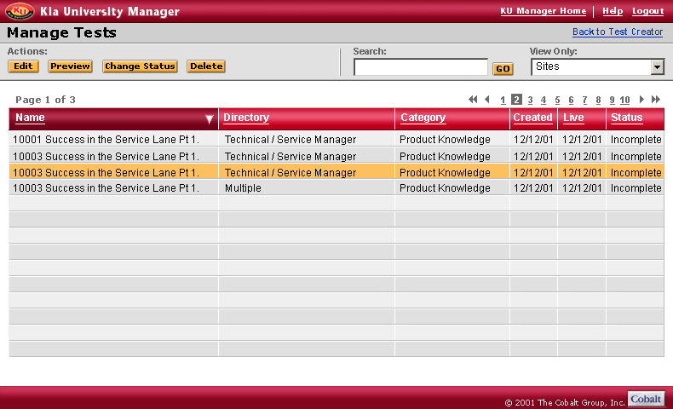Sort table by Directory column
Viewport: 673px width, 409px height.
pyautogui.click(x=245, y=118)
